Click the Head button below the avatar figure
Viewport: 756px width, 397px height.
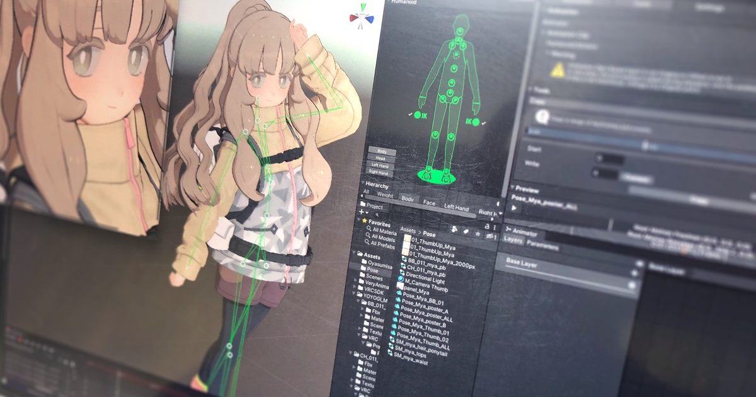[381, 159]
